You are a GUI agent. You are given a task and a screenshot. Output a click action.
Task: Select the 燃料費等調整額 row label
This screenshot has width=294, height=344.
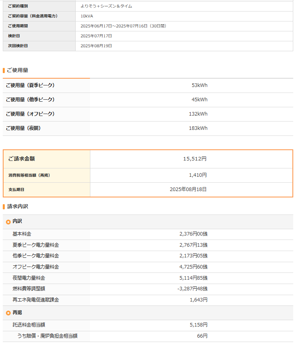tap(29, 288)
